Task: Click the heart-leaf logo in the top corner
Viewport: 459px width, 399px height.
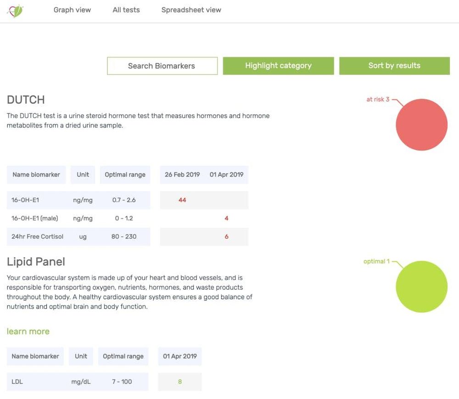Action: [x=15, y=10]
